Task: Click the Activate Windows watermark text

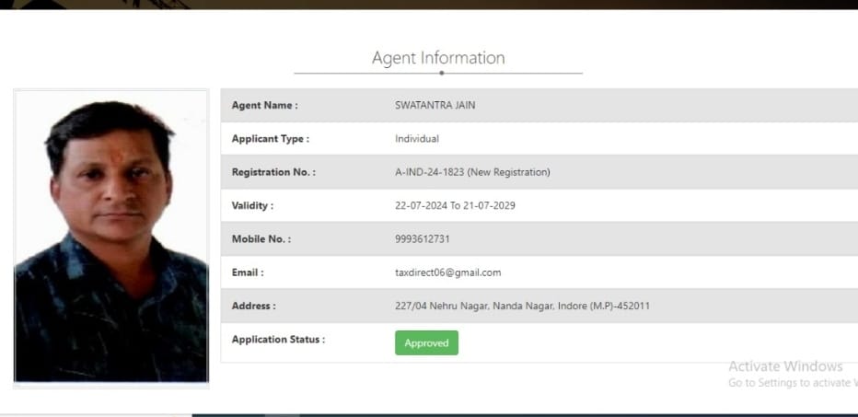Action: click(785, 366)
